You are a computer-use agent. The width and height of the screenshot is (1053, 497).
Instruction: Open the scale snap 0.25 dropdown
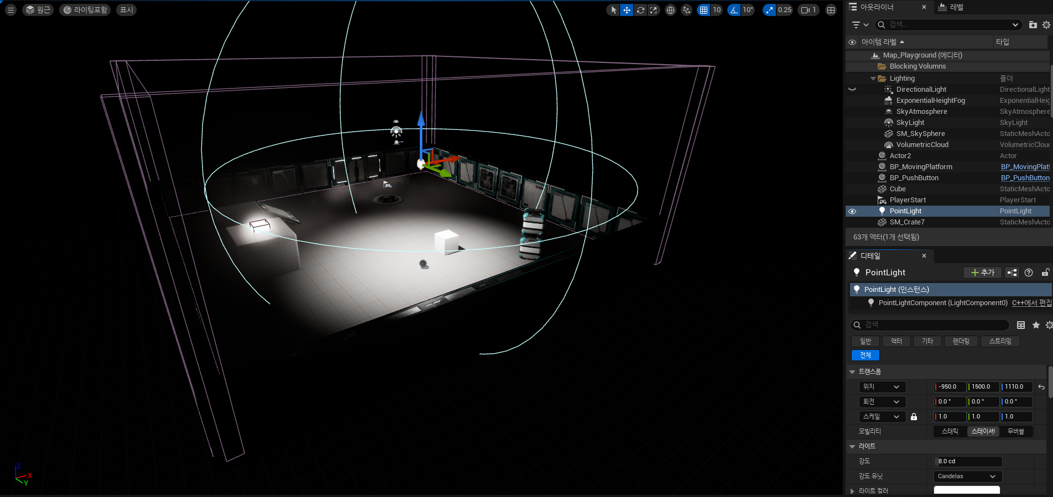(784, 10)
